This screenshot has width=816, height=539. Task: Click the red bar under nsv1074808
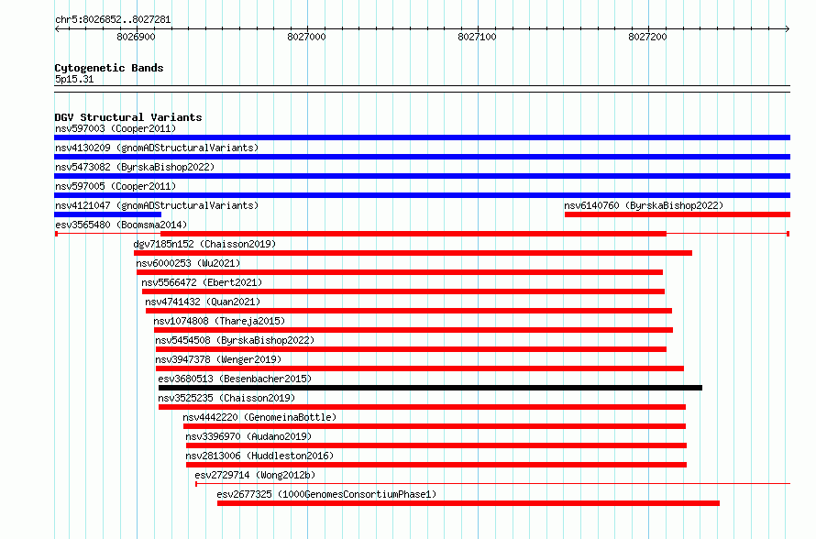414,330
